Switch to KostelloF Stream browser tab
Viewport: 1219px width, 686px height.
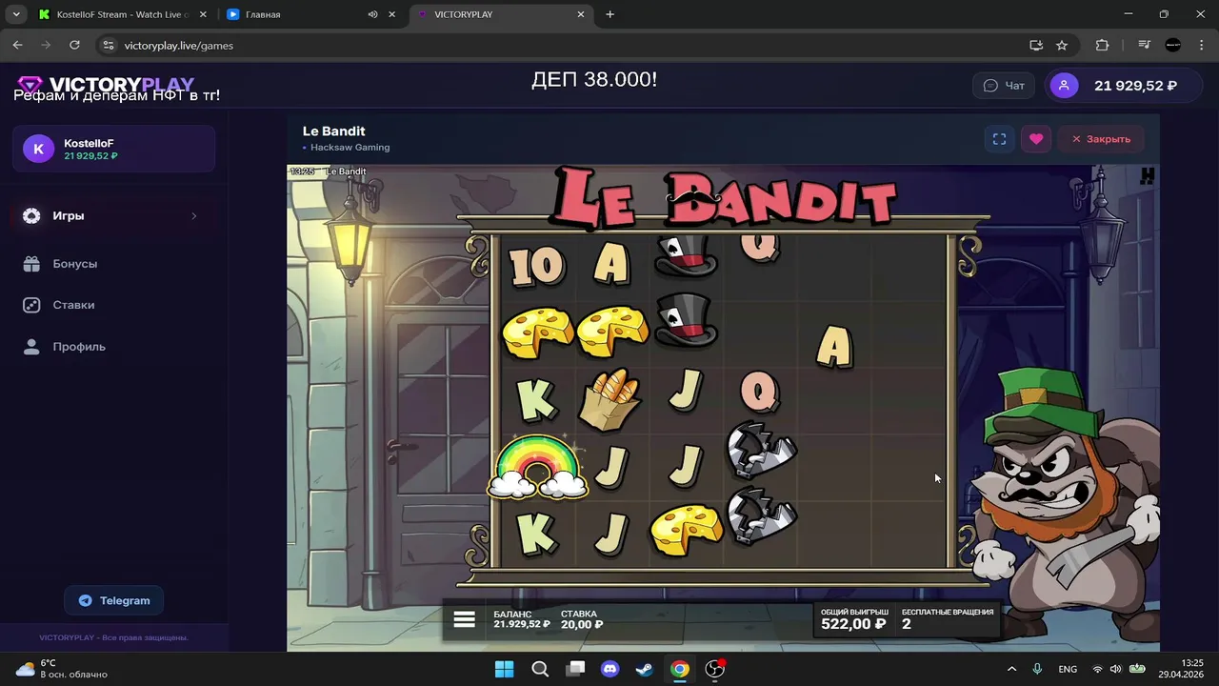[122, 14]
